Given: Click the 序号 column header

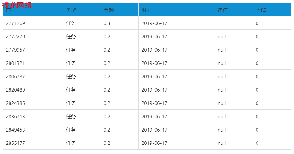Looking at the screenshot, I should coord(33,10).
